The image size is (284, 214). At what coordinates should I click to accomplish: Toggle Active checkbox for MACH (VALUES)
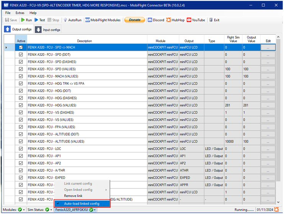pyautogui.click(x=21, y=76)
